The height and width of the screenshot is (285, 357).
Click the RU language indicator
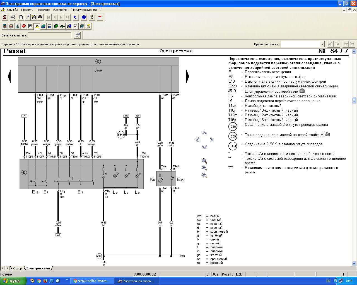[x=328, y=281]
